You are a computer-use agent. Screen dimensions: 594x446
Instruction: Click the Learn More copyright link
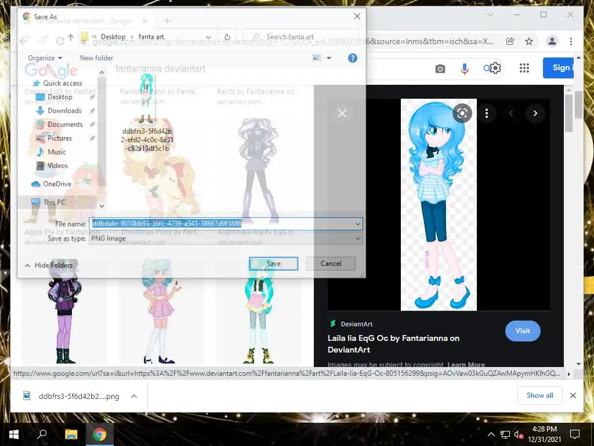[x=466, y=365]
